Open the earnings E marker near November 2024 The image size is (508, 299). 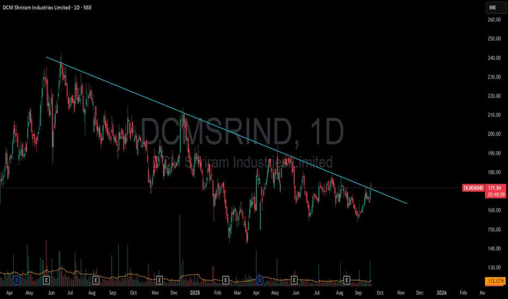tap(159, 280)
